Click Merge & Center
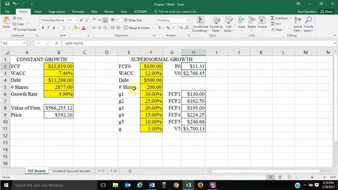338x190 pixels. pyautogui.click(x=137, y=28)
